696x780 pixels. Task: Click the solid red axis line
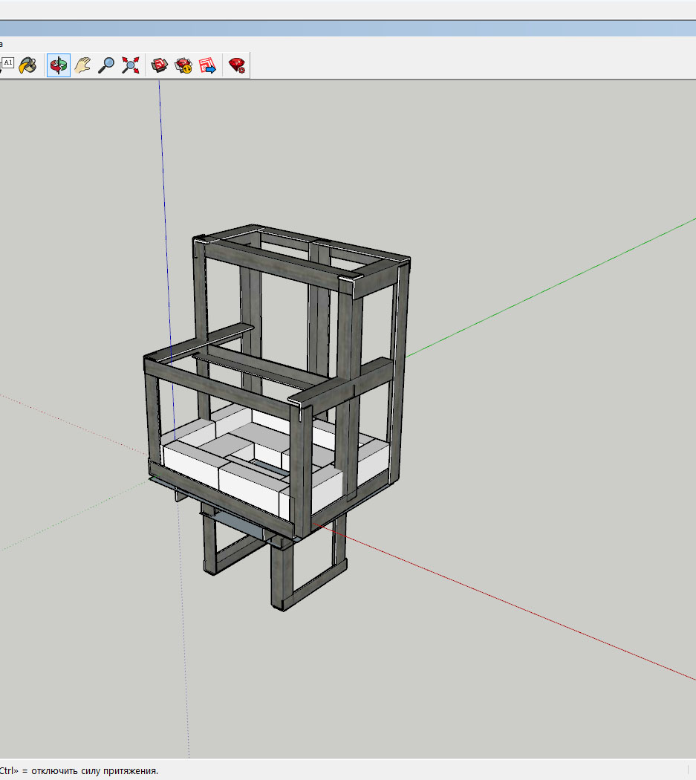click(520, 609)
